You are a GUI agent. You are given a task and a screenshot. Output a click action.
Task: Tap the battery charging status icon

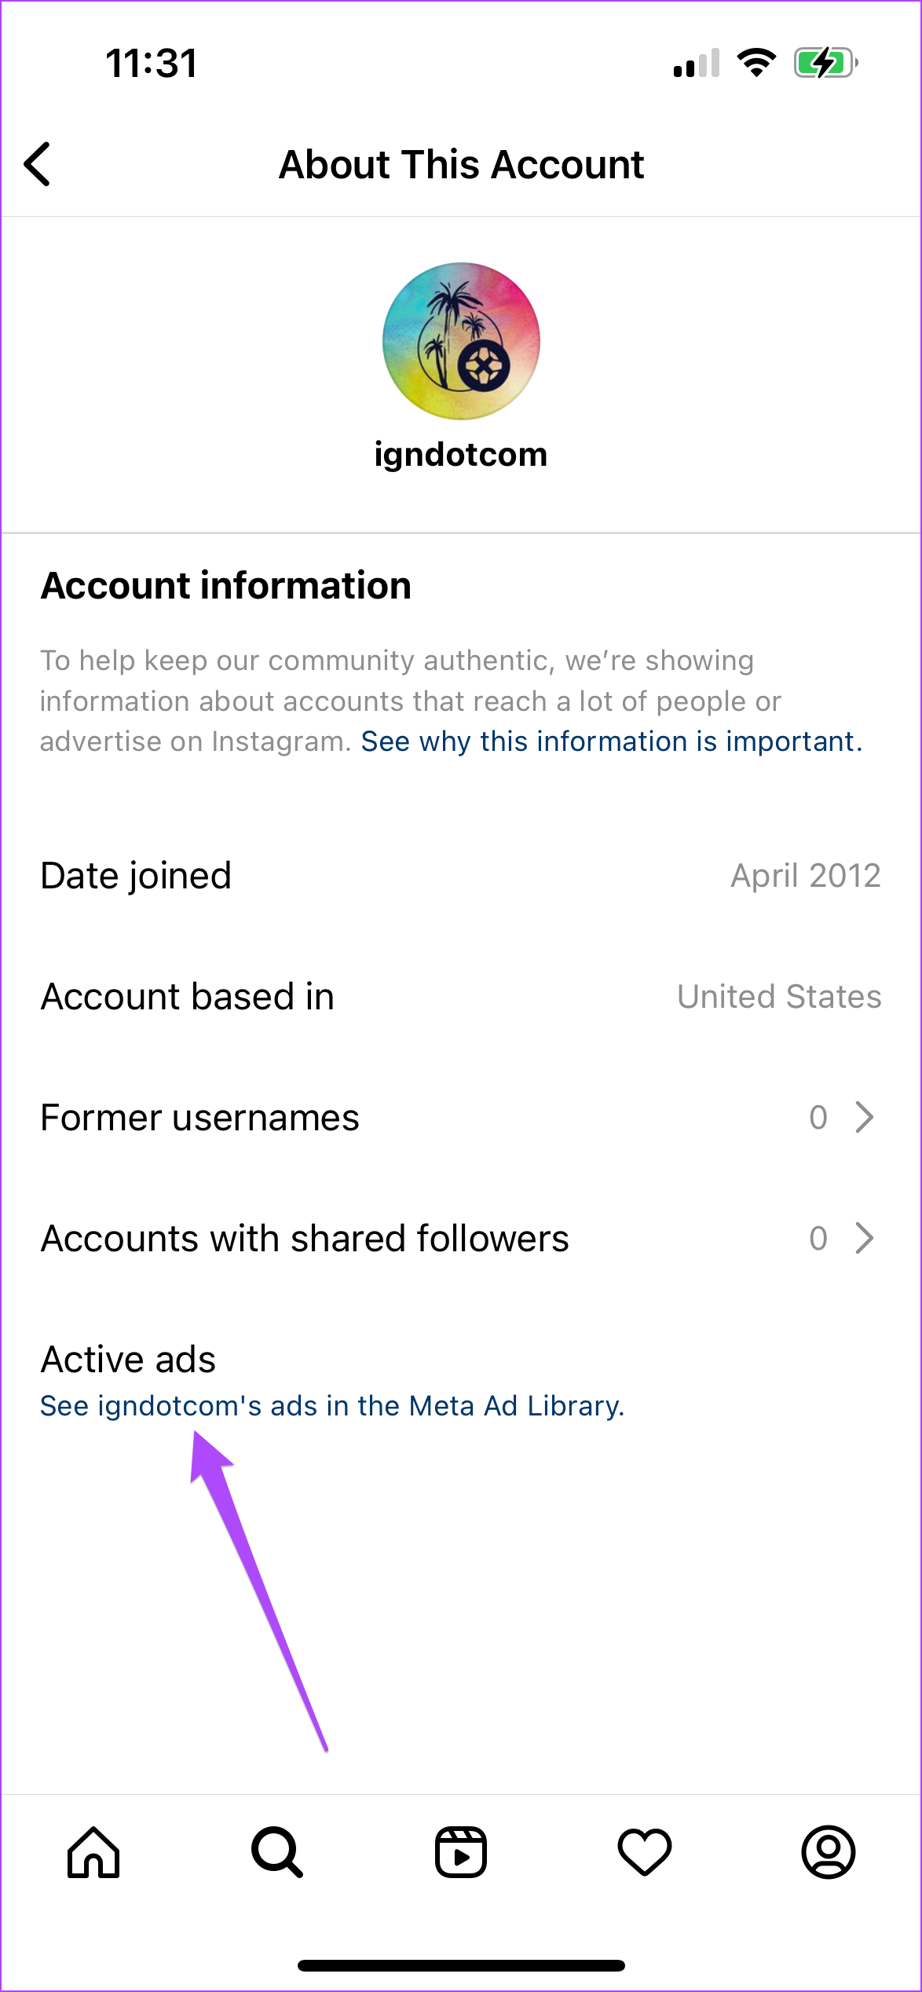tap(825, 63)
